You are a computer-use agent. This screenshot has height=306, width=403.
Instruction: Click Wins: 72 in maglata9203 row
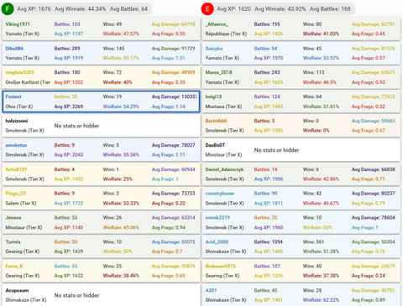113,72
